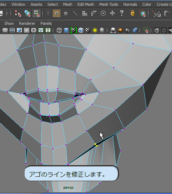Click the question mark miscellaneous mask icon
Screen dimensions: 172x194
122,13
